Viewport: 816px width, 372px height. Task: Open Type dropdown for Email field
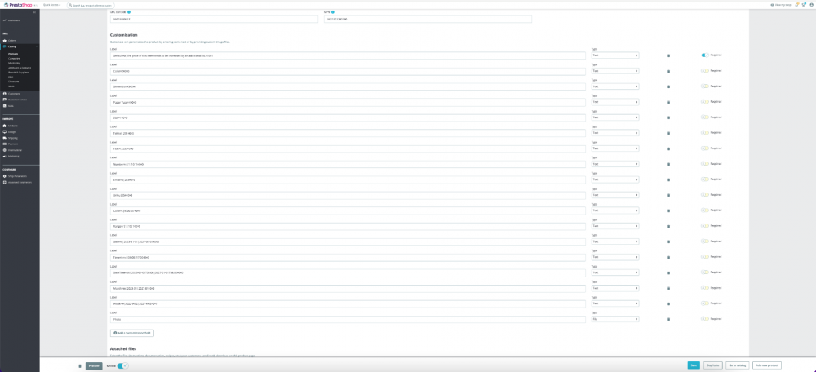pyautogui.click(x=614, y=179)
